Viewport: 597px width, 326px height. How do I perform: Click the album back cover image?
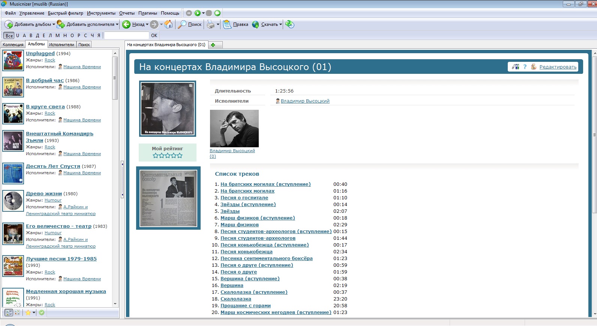click(x=168, y=198)
